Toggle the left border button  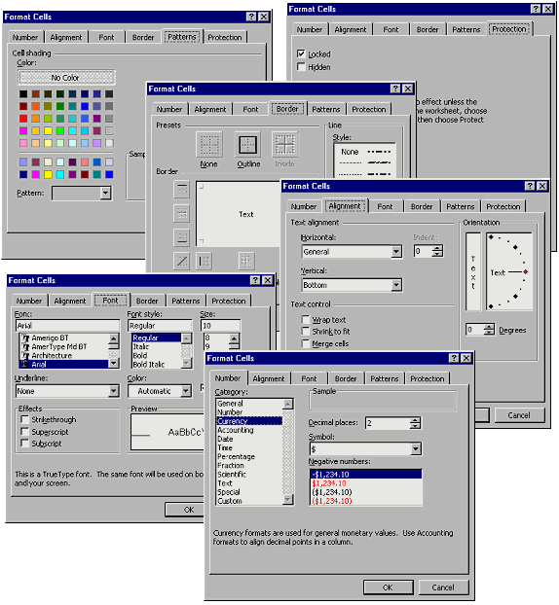click(x=204, y=262)
